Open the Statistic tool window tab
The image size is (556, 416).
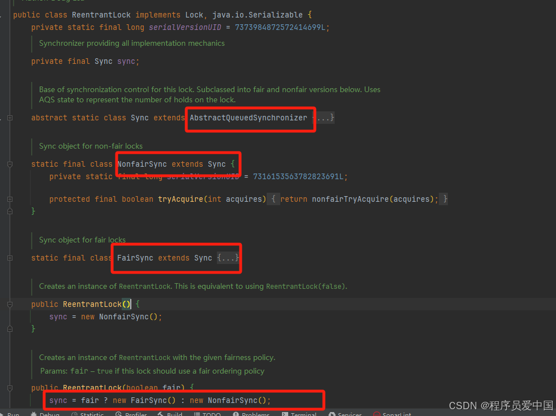(87, 414)
